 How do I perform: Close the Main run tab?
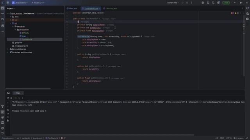coord(22,93)
